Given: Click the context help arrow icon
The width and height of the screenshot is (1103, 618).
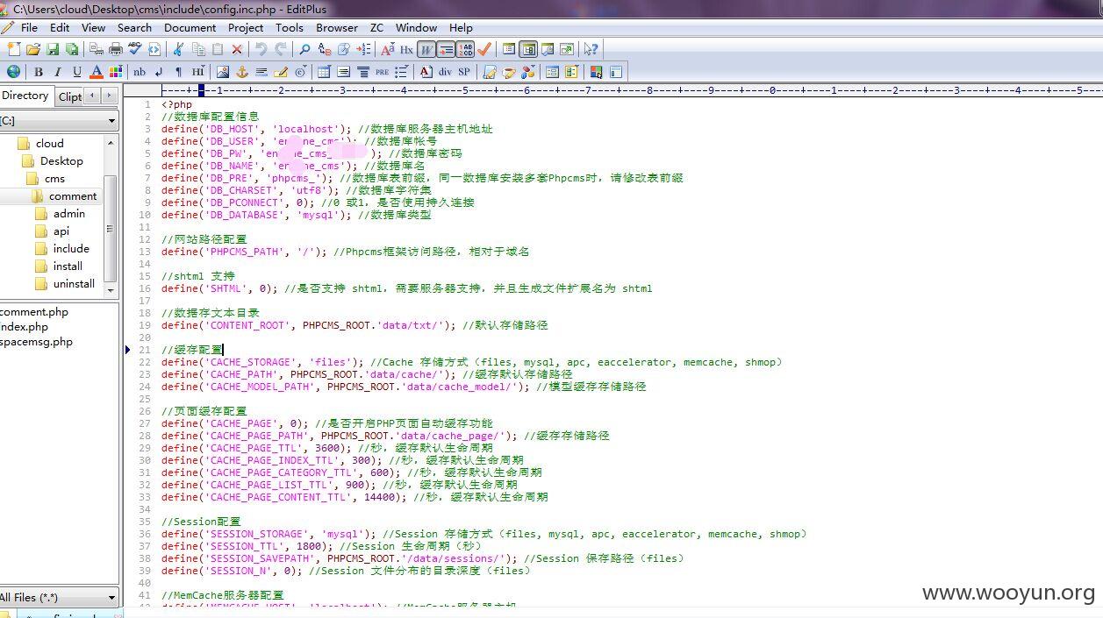Looking at the screenshot, I should pyautogui.click(x=591, y=49).
